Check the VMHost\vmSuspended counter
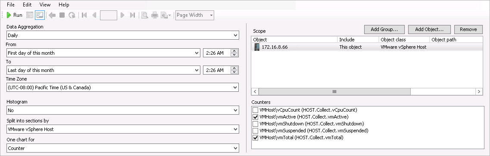This screenshot has width=490, height=156. (255, 131)
